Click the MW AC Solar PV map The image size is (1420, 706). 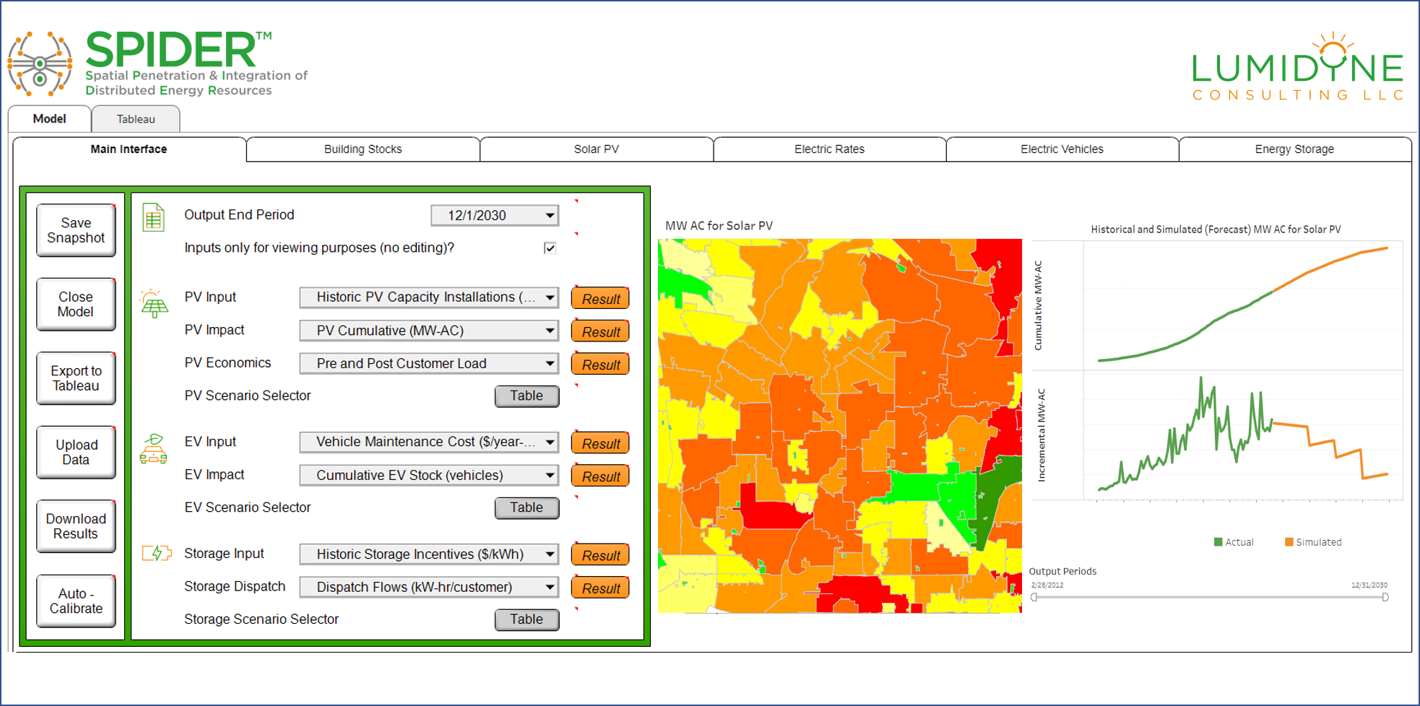pyautogui.click(x=839, y=426)
